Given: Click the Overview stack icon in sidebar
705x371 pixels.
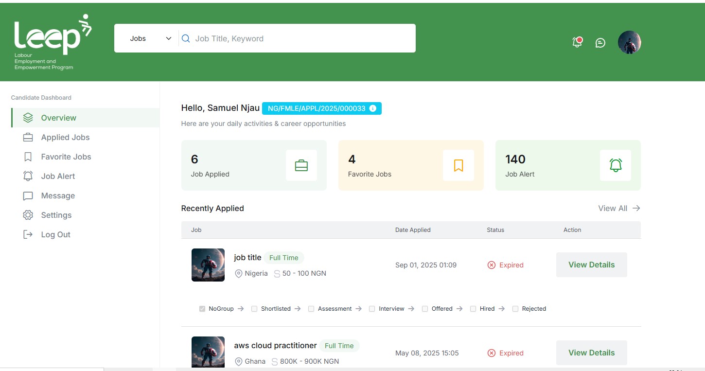Looking at the screenshot, I should [x=28, y=117].
